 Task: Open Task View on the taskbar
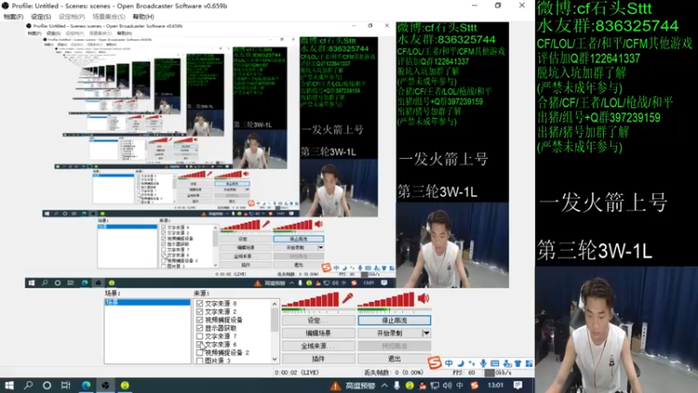click(65, 385)
